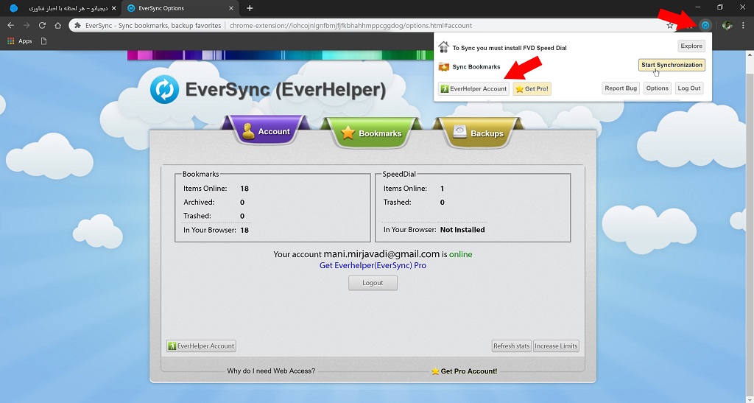Click the address bar URL

click(x=350, y=26)
